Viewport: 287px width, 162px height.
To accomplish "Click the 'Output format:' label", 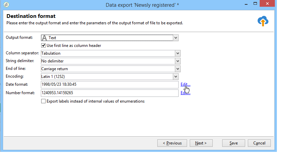I will (x=19, y=37).
